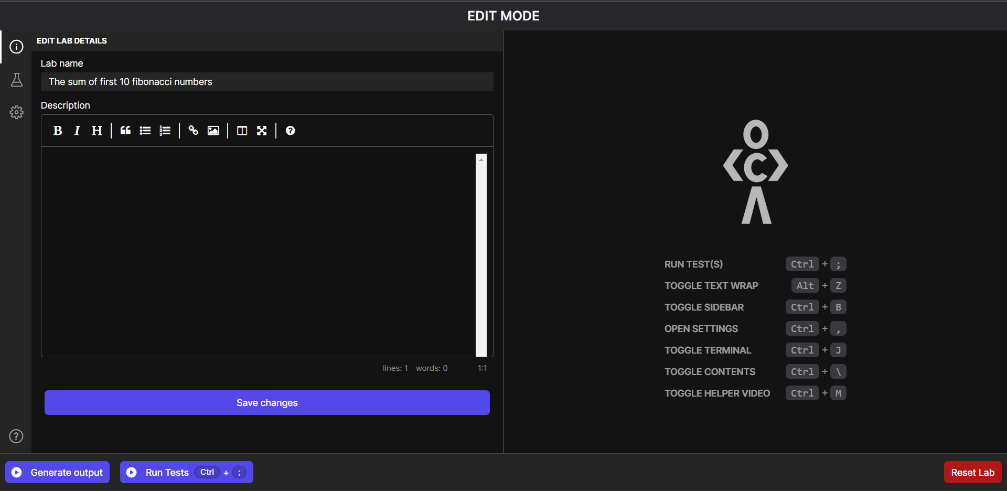This screenshot has width=1007, height=491.
Task: Insert a blockquote via the quote icon
Action: pos(125,131)
